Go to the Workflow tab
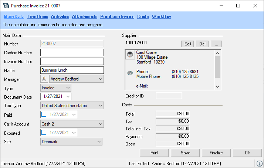This screenshot has height=168, width=264. tap(161, 17)
